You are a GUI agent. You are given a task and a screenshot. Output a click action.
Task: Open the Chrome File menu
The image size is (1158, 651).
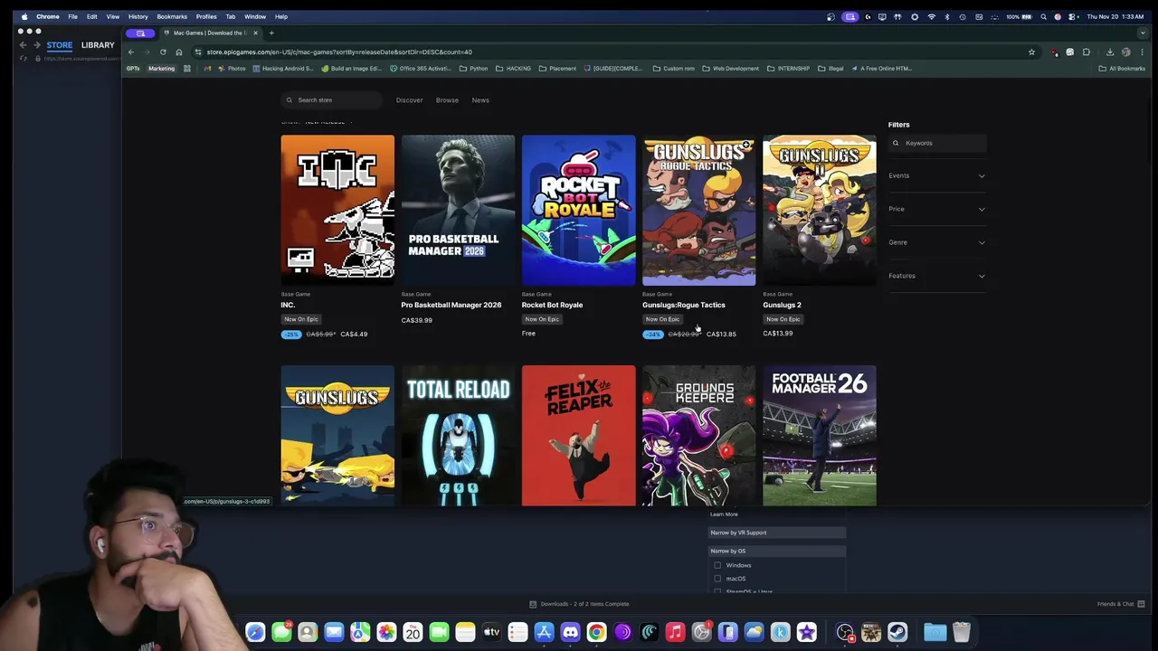(72, 16)
